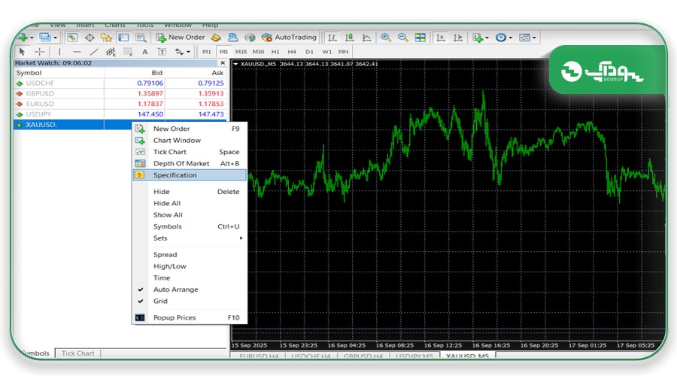Switch to Line Chart display icon

click(366, 38)
